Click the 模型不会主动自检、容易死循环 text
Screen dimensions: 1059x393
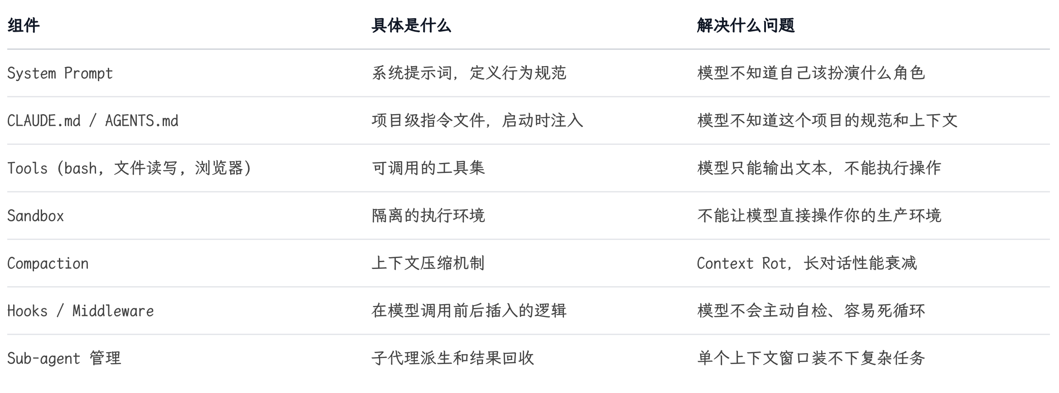coord(811,311)
